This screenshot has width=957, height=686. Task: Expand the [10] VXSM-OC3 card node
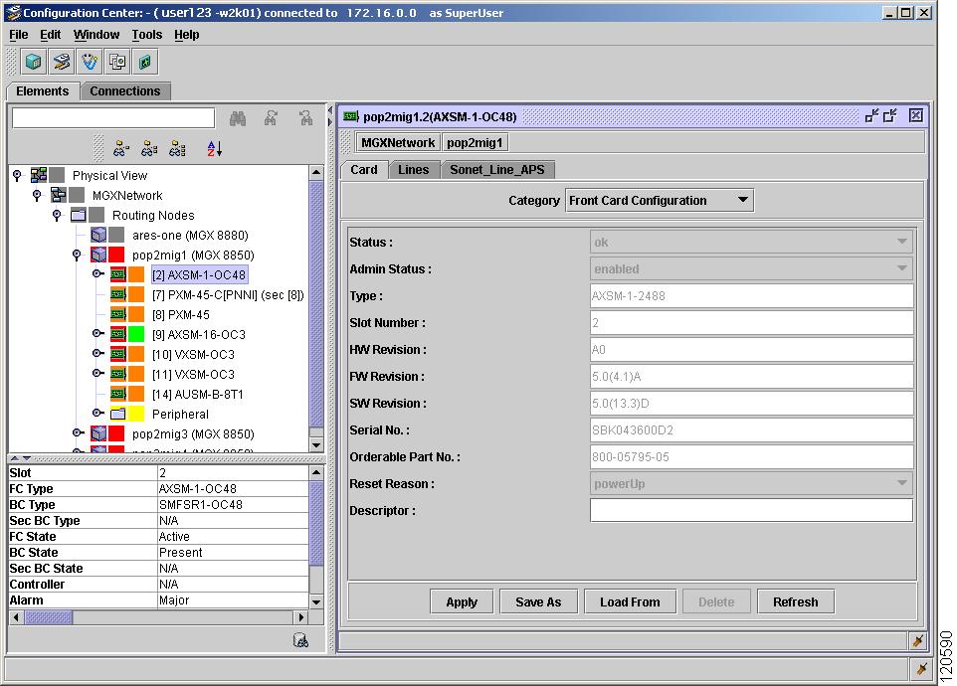[x=97, y=353]
